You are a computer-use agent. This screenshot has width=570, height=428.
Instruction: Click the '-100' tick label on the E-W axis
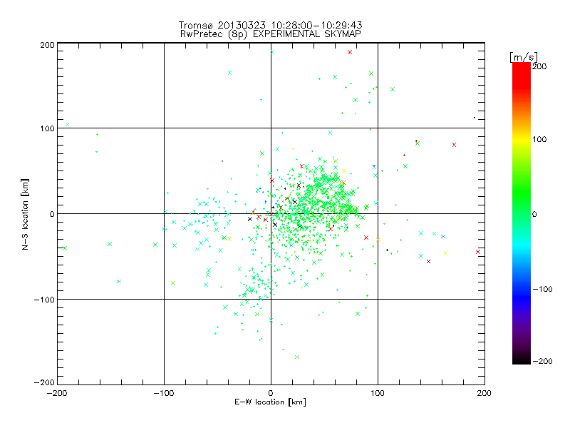(x=164, y=393)
